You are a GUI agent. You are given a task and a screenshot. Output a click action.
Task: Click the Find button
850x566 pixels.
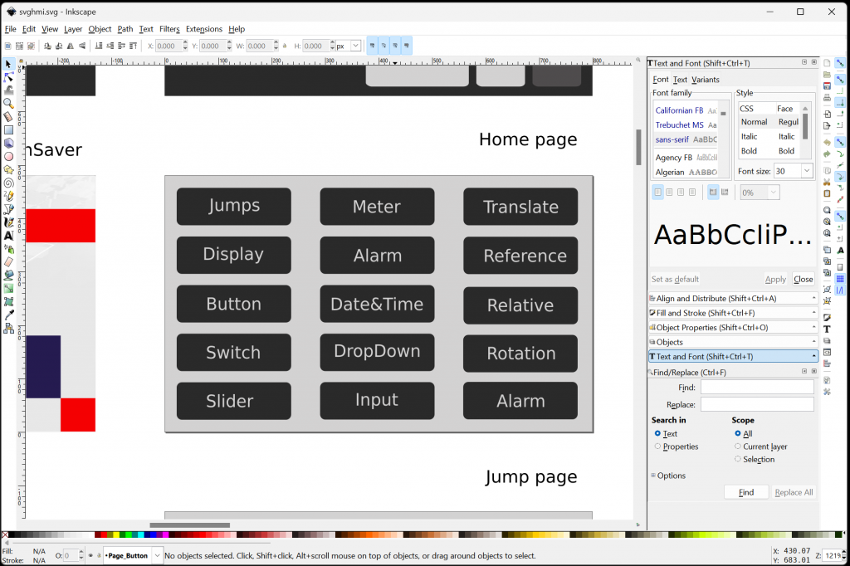pyautogui.click(x=746, y=492)
